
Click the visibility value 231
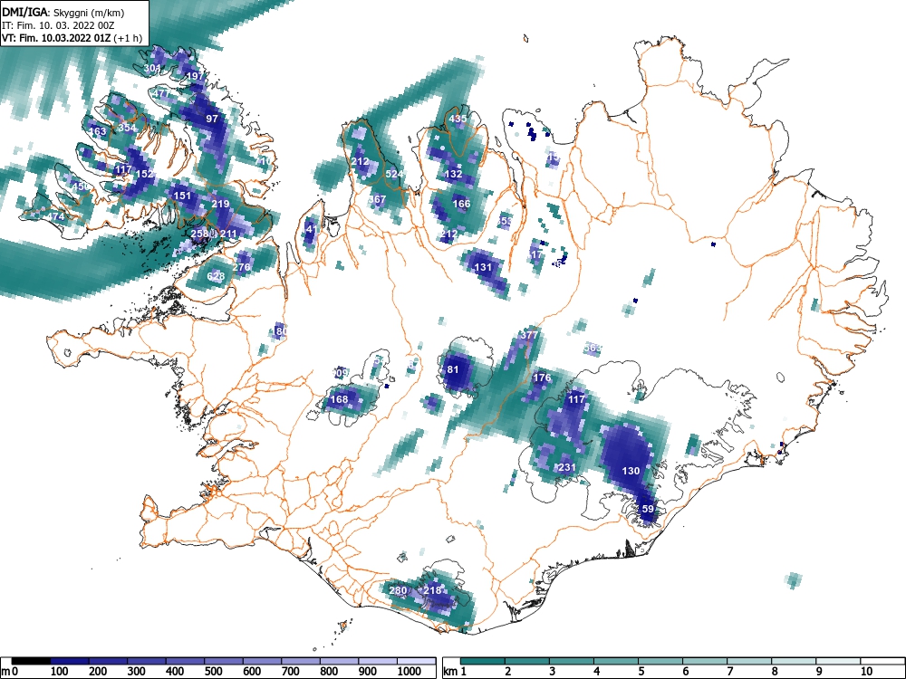[567, 467]
